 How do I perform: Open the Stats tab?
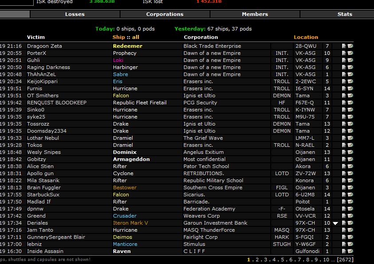tap(345, 14)
